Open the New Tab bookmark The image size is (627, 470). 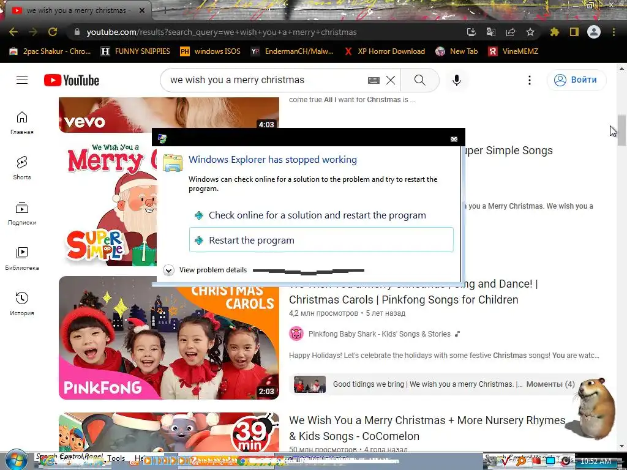[x=457, y=51]
